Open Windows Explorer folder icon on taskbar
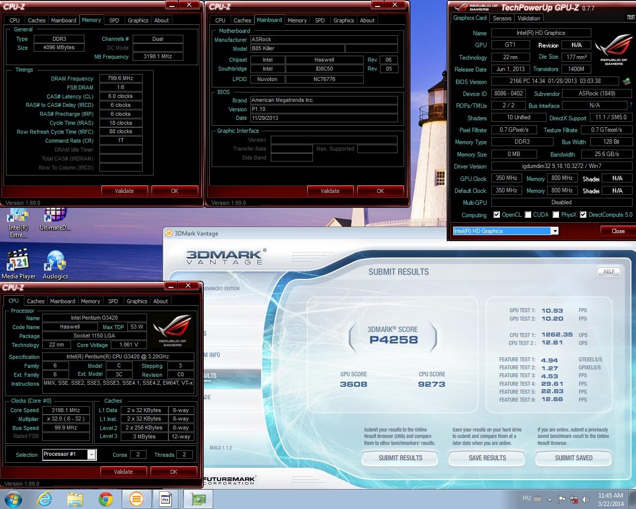This screenshot has width=636, height=509. click(x=75, y=499)
